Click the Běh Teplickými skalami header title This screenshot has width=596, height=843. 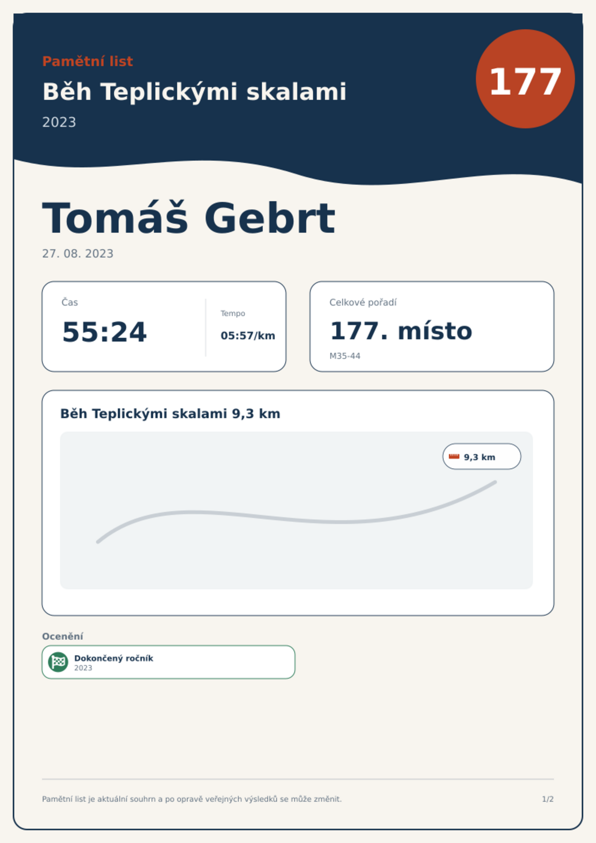[x=194, y=92]
